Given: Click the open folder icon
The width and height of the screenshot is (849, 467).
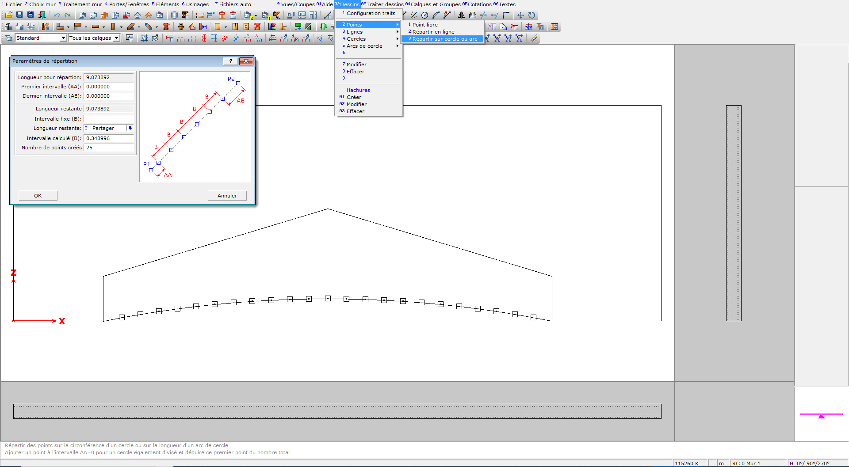Looking at the screenshot, I should (8, 15).
